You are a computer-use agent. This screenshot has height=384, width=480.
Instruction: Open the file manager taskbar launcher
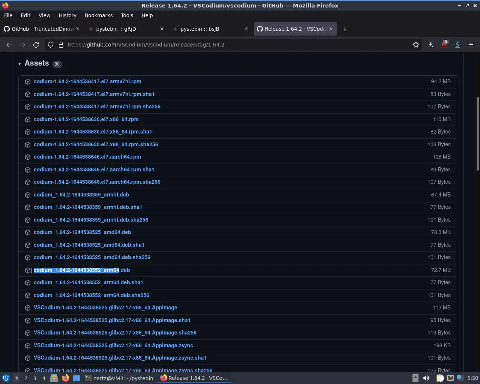(x=54, y=378)
